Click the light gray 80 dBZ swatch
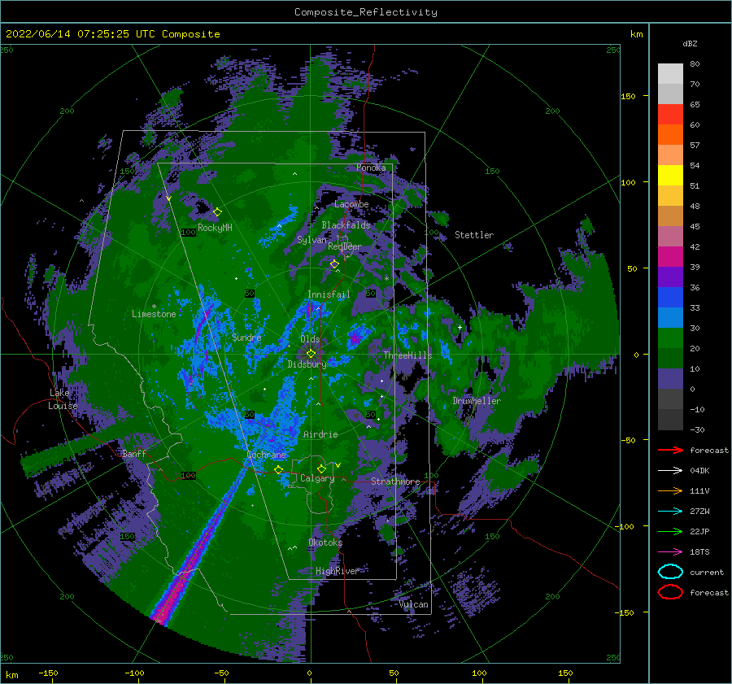 tap(670, 74)
